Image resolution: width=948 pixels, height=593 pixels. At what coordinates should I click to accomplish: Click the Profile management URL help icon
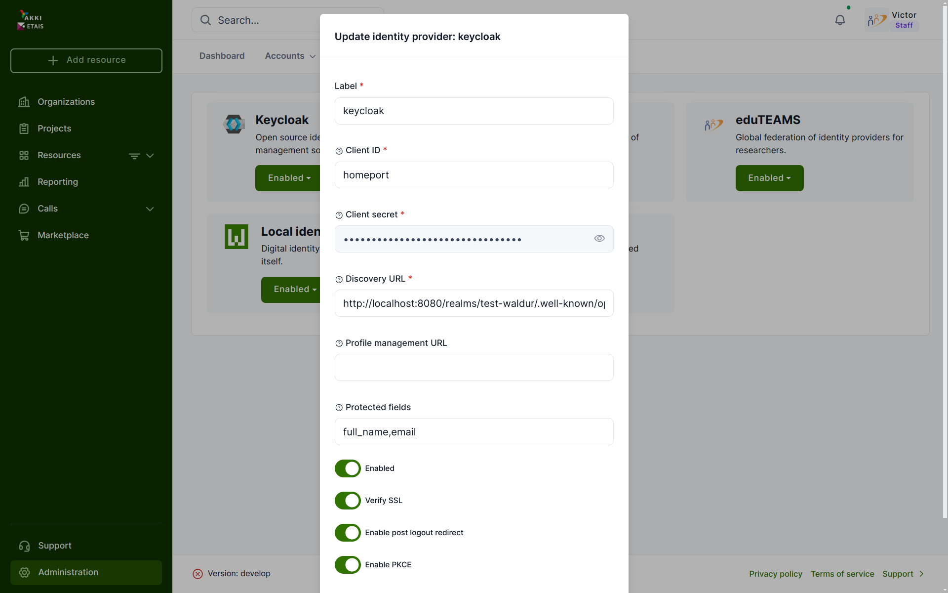point(339,343)
